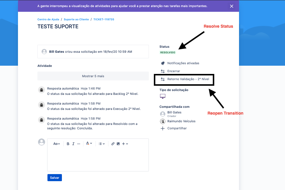Click the Compartilhar link
This screenshot has width=285, height=190.
tap(177, 128)
